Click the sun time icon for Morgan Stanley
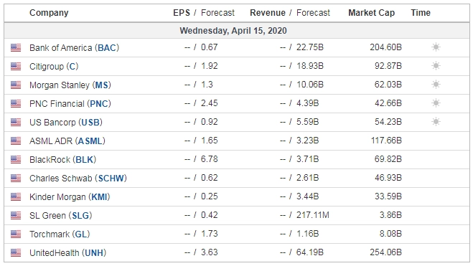The height and width of the screenshot is (266, 473). (x=436, y=85)
